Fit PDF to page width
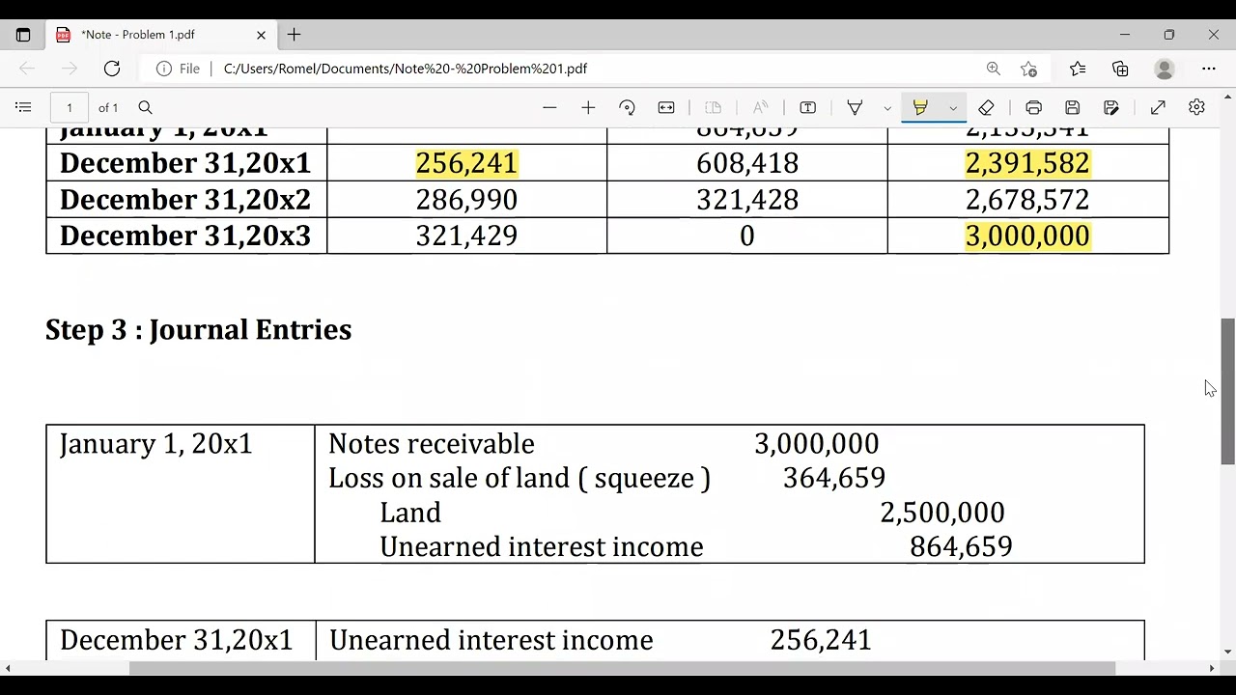Image resolution: width=1236 pixels, height=695 pixels. pyautogui.click(x=666, y=107)
